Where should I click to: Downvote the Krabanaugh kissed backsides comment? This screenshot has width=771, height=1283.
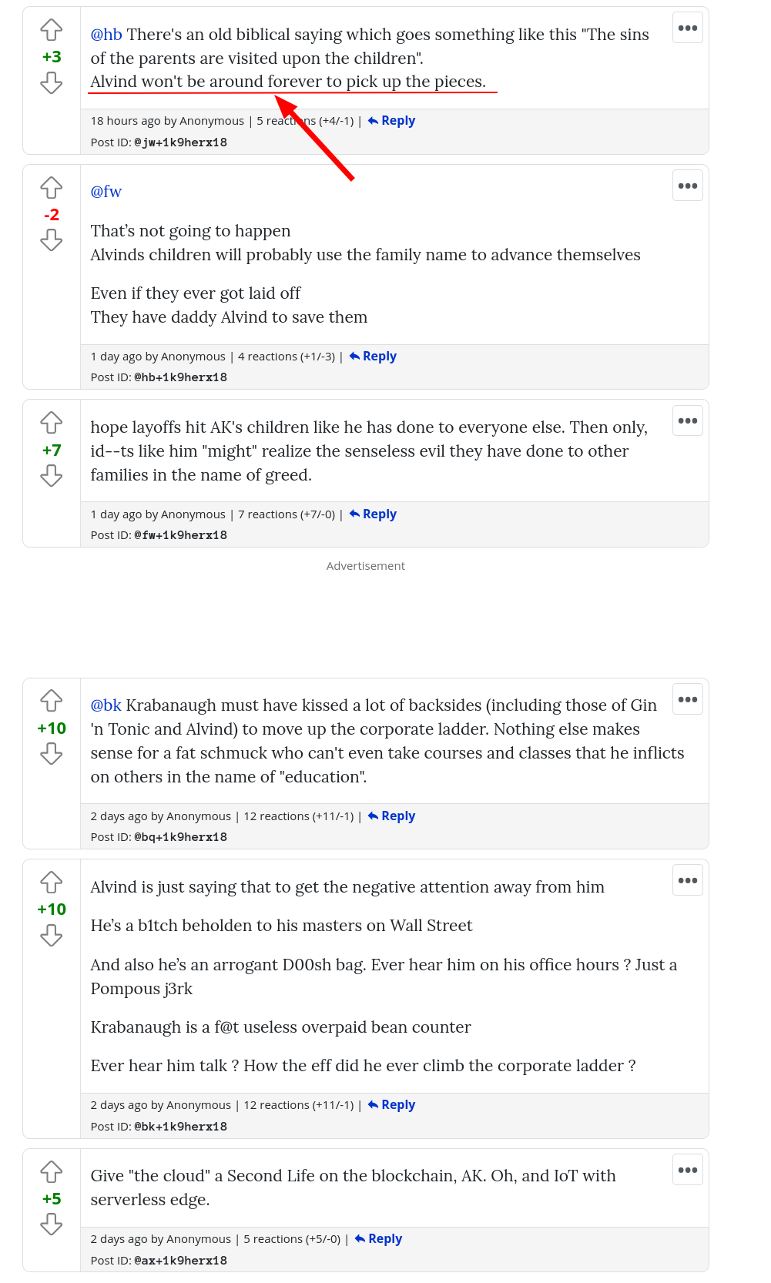coord(52,754)
